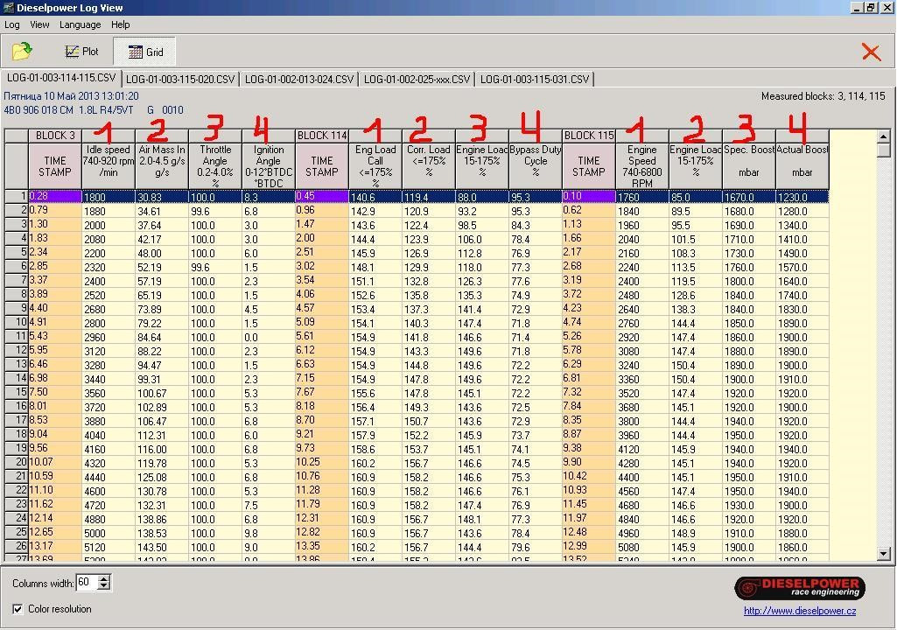This screenshot has height=630, width=897.
Task: Click the application icon in title bar
Action: coord(8,8)
